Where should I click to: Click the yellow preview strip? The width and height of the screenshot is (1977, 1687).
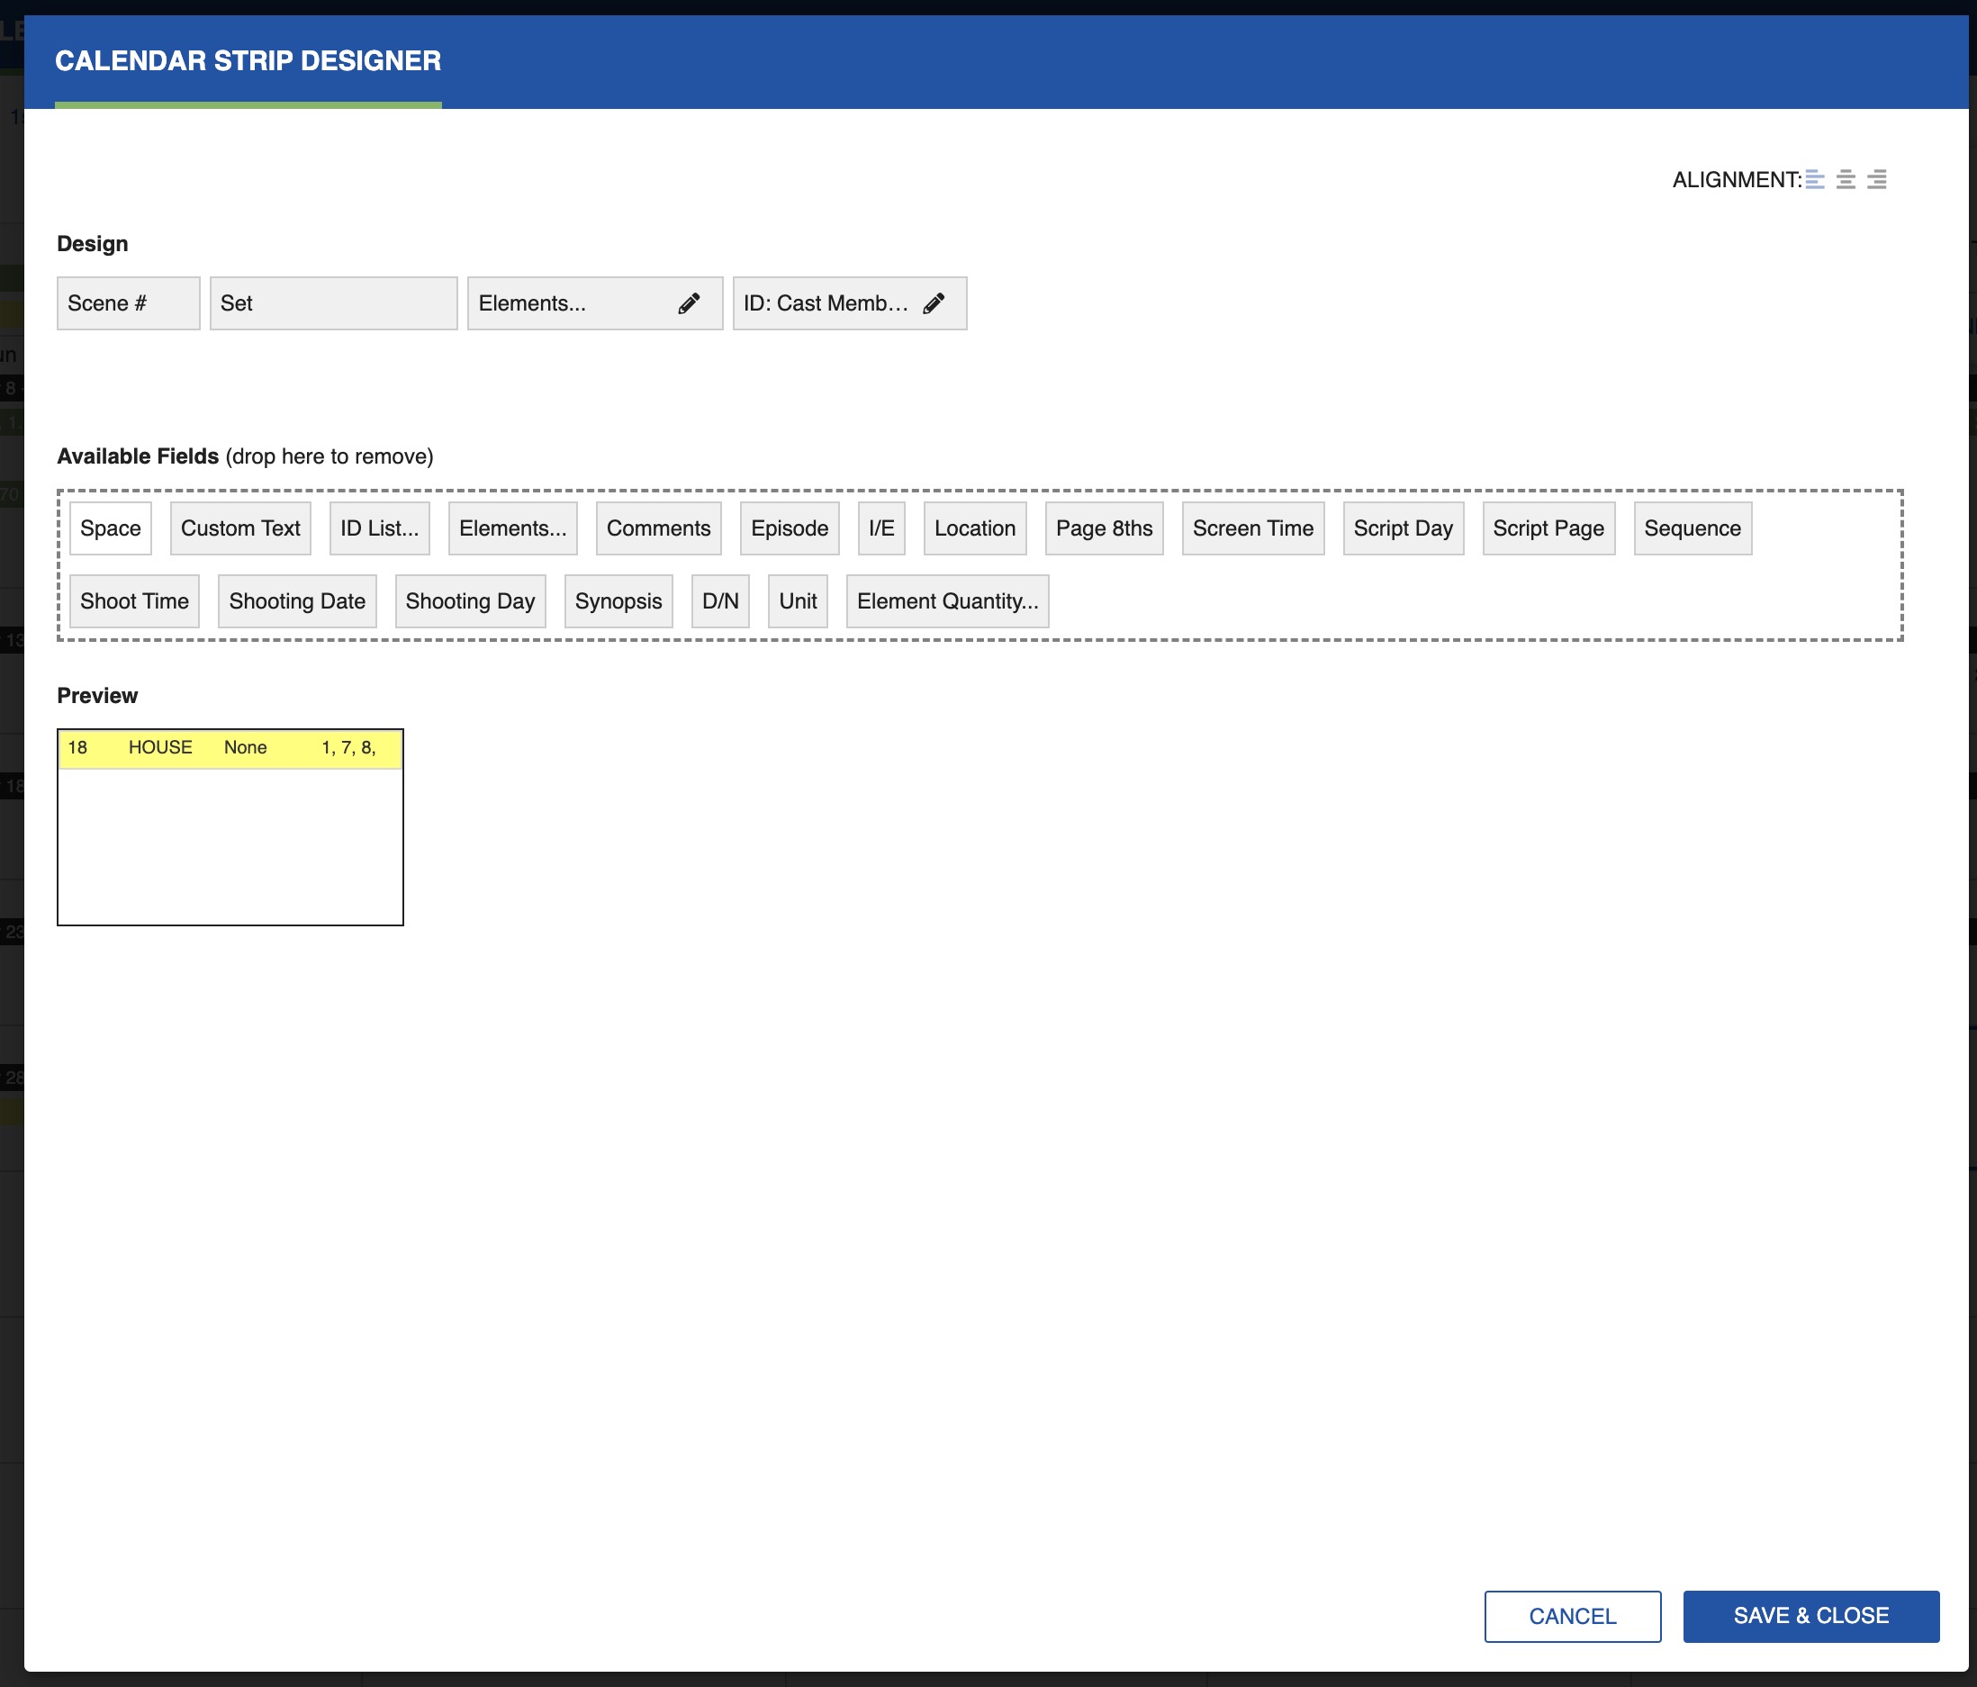tap(230, 748)
